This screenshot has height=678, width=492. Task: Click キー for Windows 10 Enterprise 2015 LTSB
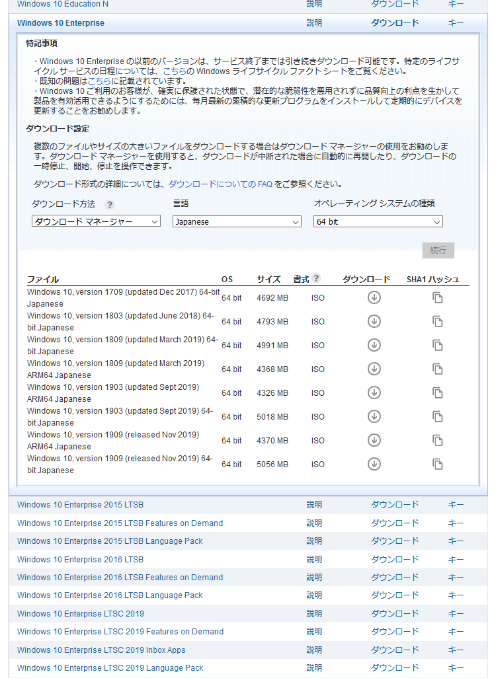[456, 505]
